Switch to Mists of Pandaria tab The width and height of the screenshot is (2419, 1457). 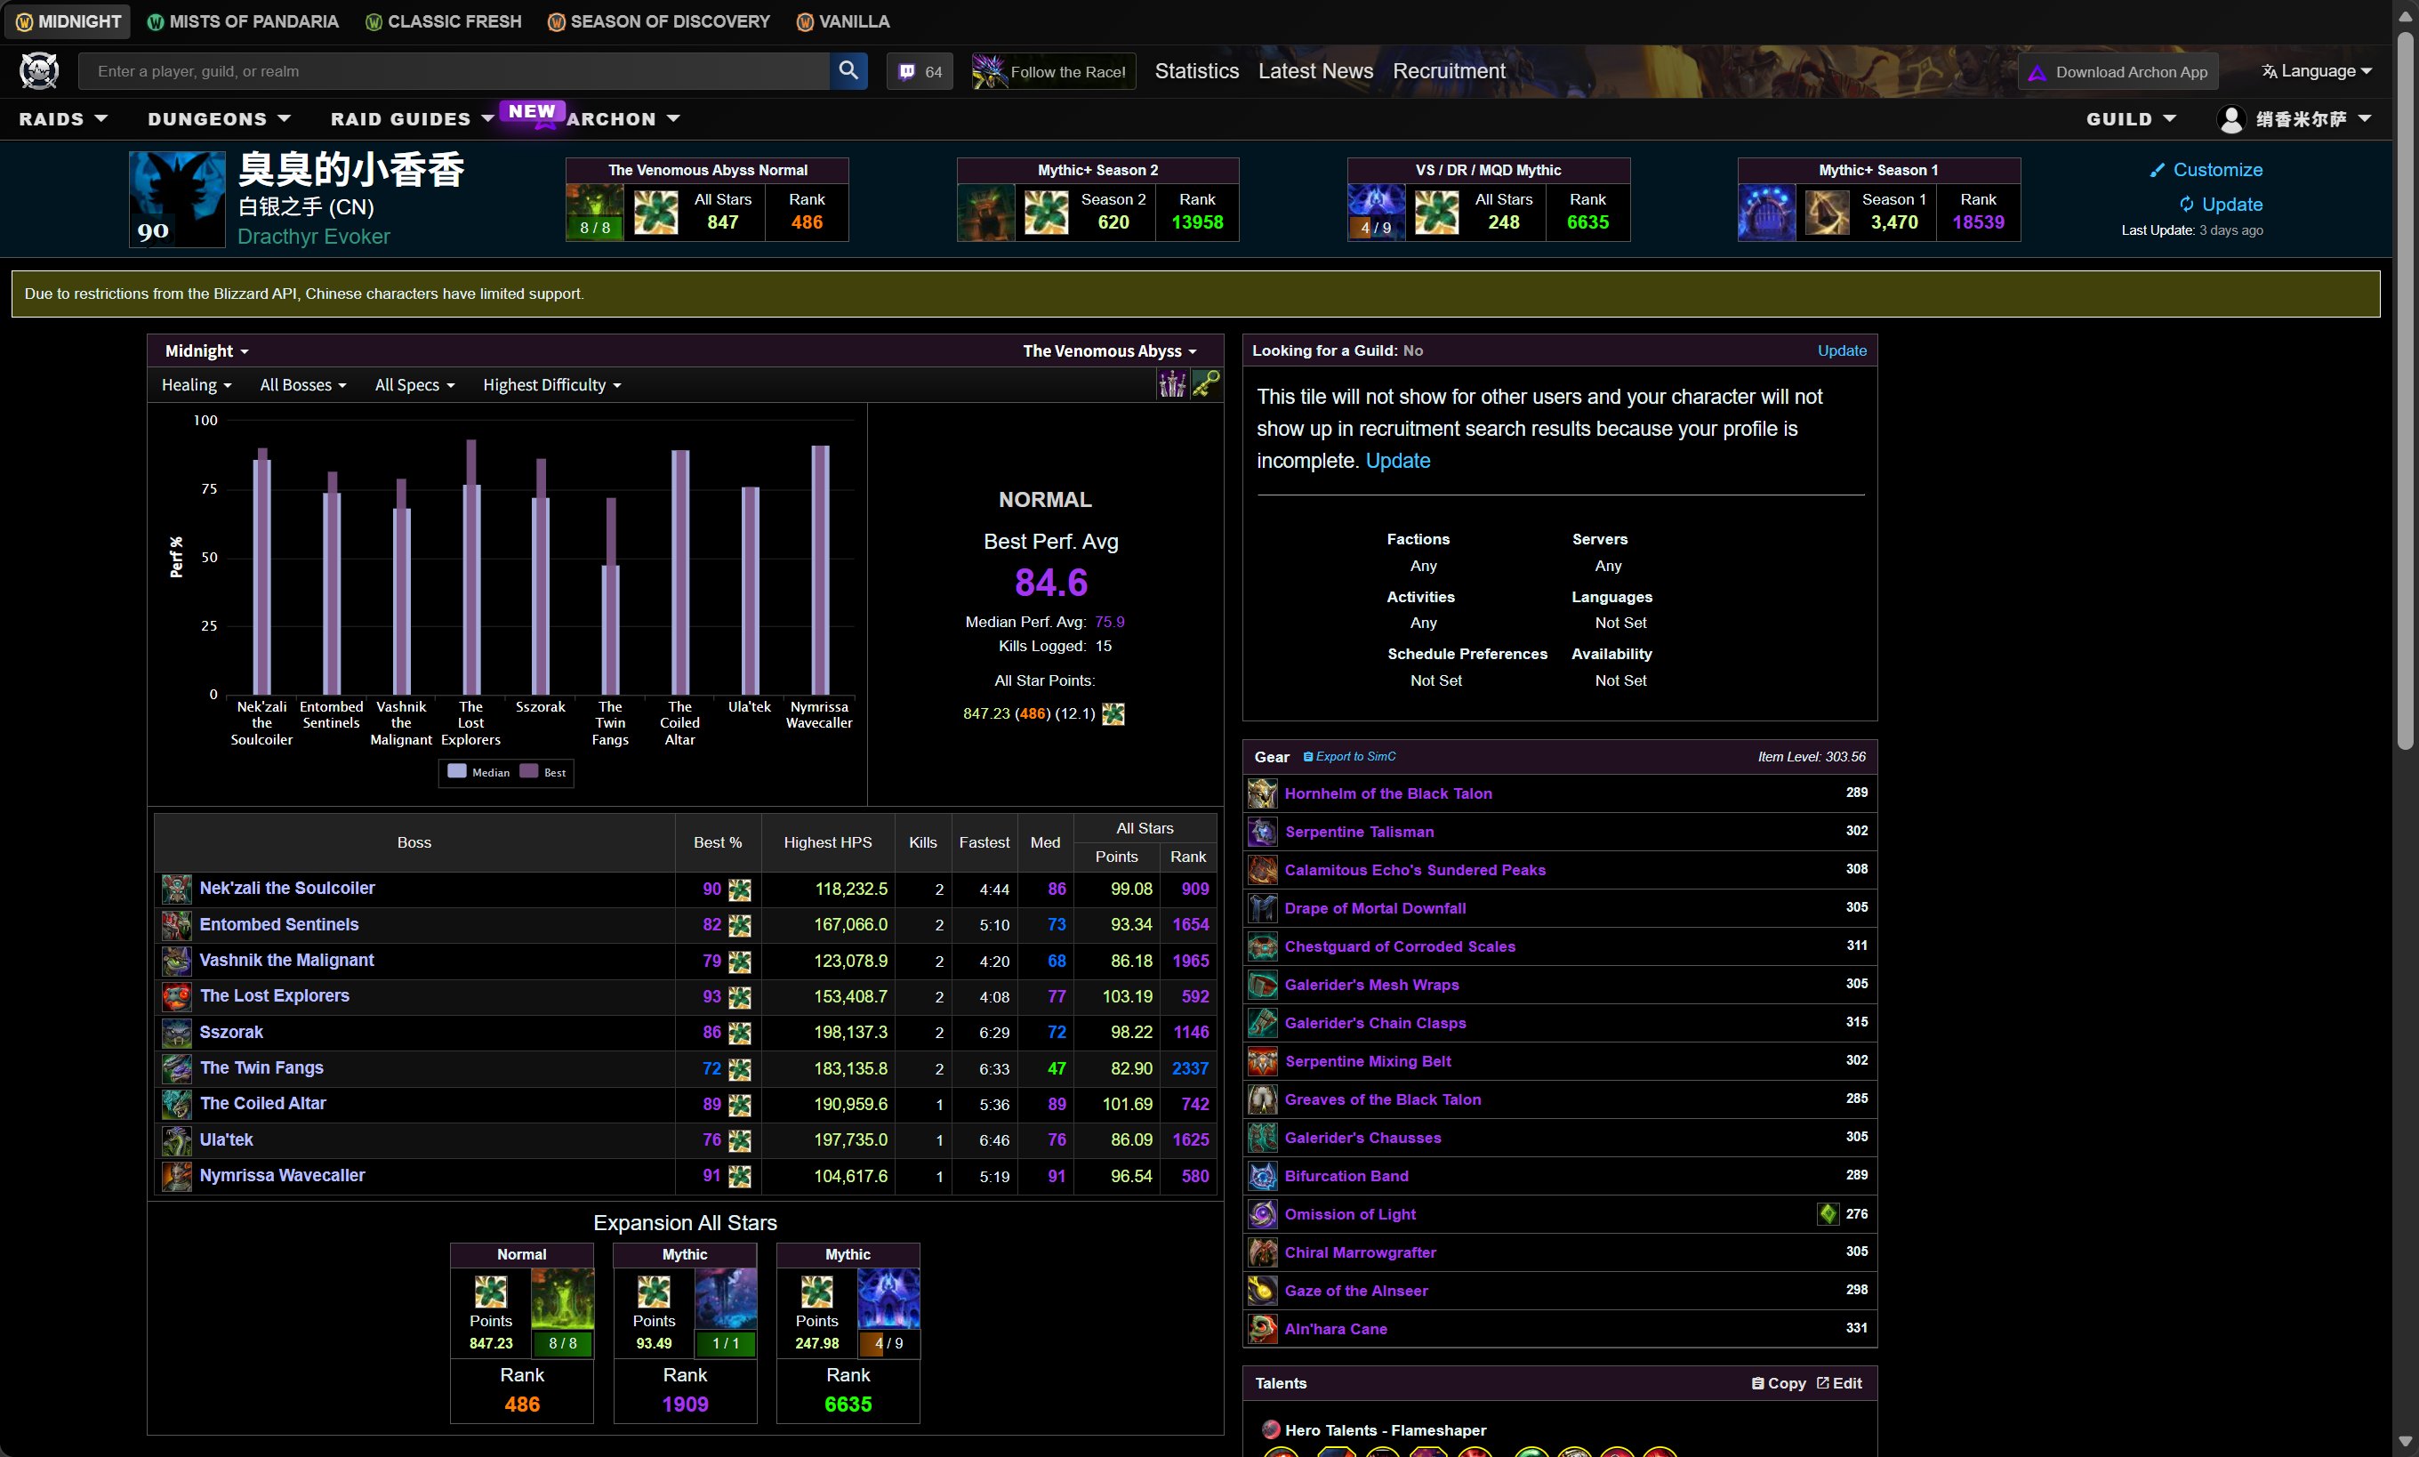(243, 21)
